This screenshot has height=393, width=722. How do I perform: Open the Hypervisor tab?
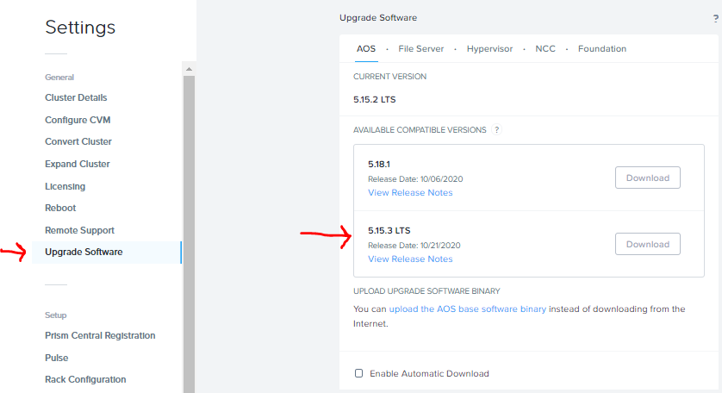click(489, 49)
